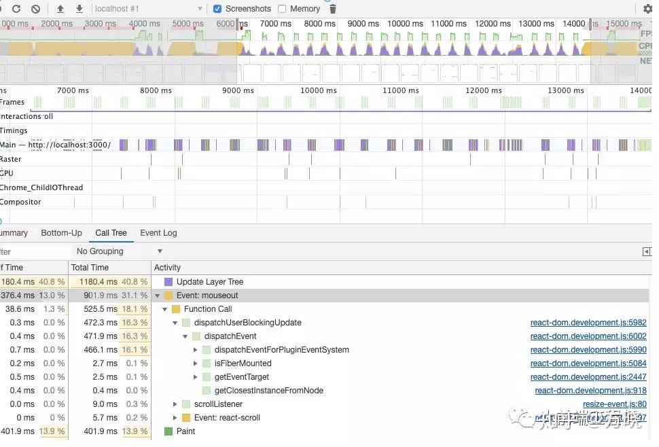Open link react-dom.development.js:918
This screenshot has width=659, height=447.
pos(590,391)
